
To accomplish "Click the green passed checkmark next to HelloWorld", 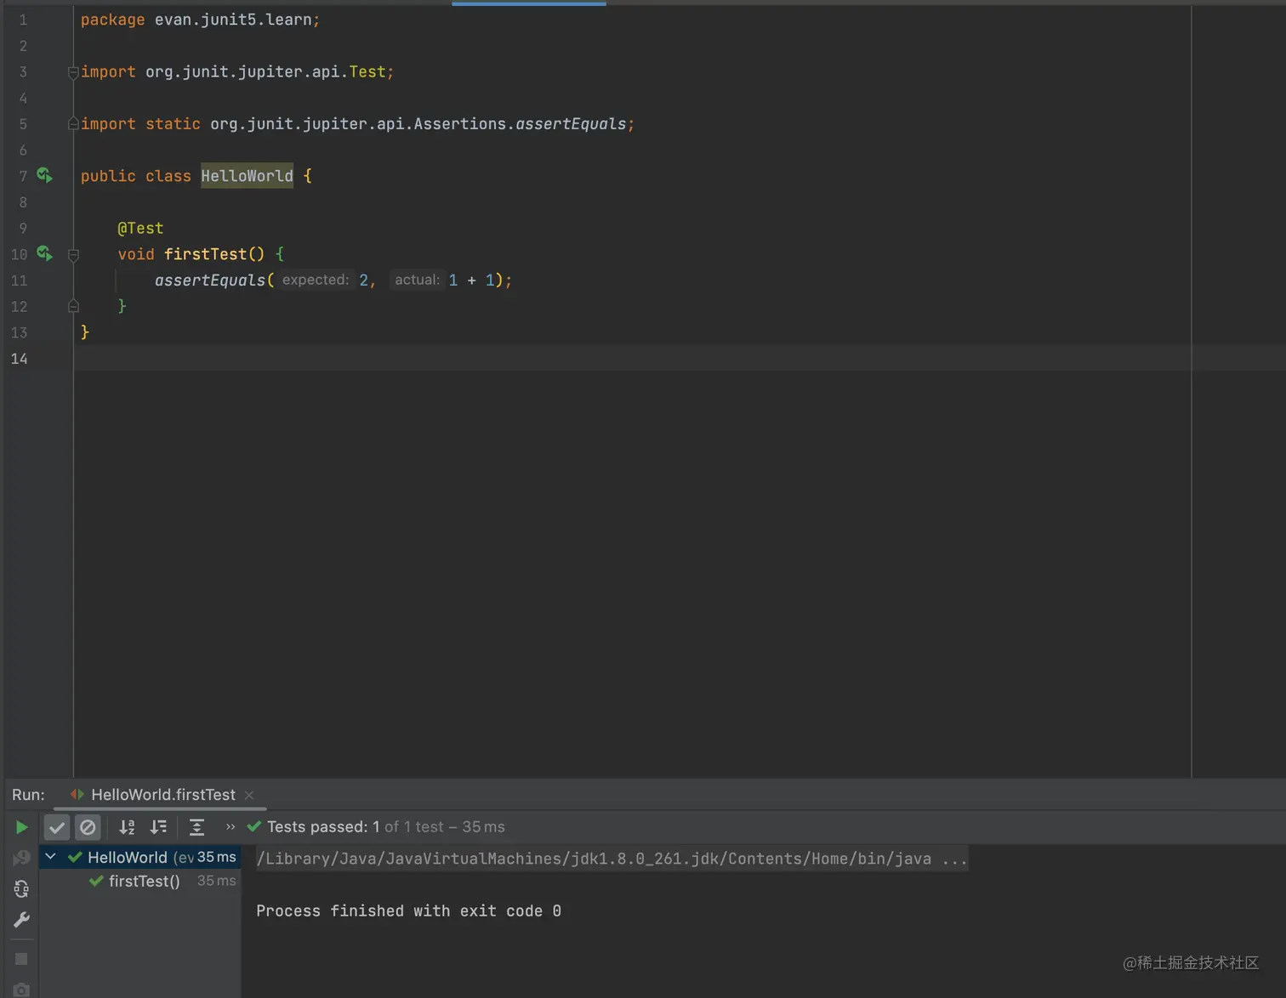I will (75, 857).
